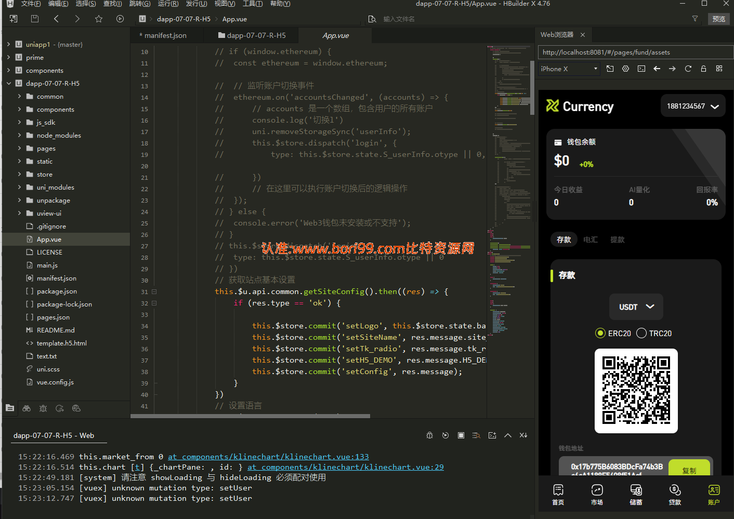734x519 pixels.
Task: Open the 1881234567 account dropdown
Action: pyautogui.click(x=692, y=106)
